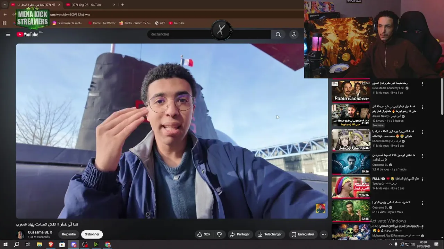Open Home - NetMirror bookmark
Viewport: 444px width, 249px height.
coord(102,23)
